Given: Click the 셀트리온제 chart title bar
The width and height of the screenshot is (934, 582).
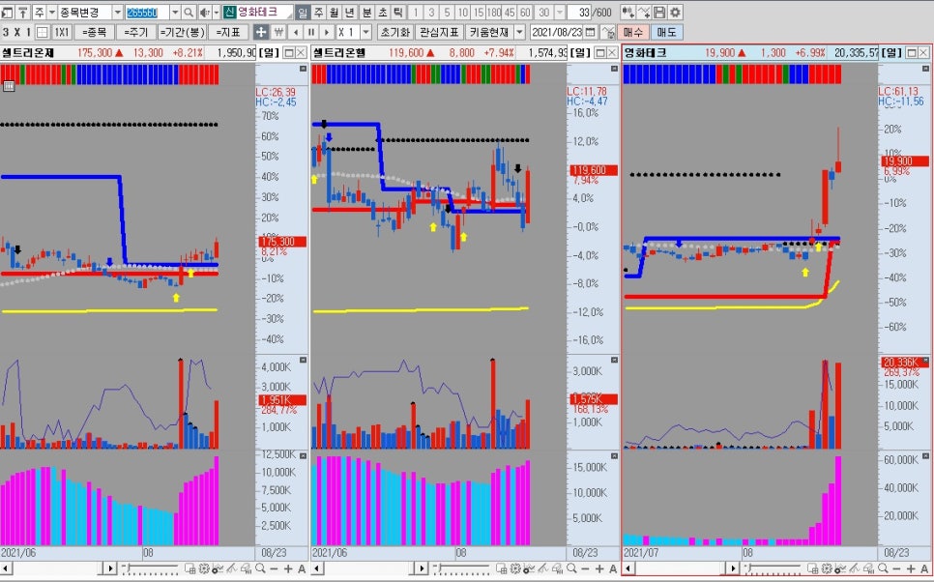Looking at the screenshot, I should (x=130, y=53).
